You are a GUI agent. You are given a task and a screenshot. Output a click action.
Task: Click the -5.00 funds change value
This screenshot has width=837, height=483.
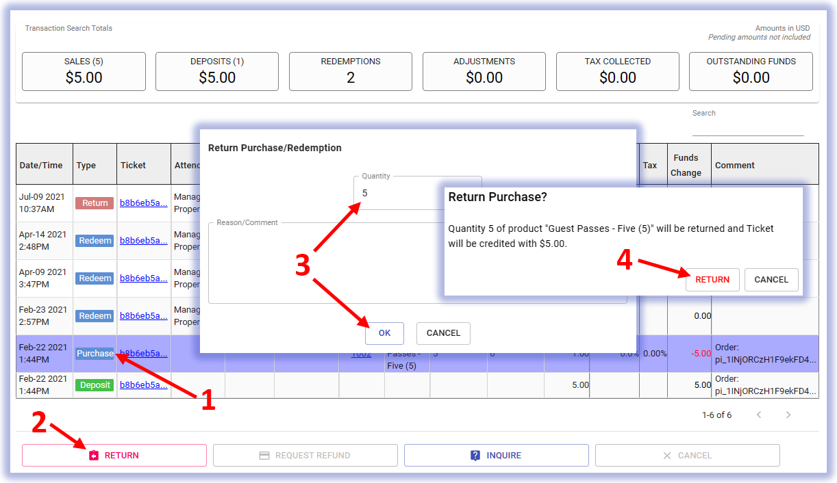coord(701,354)
